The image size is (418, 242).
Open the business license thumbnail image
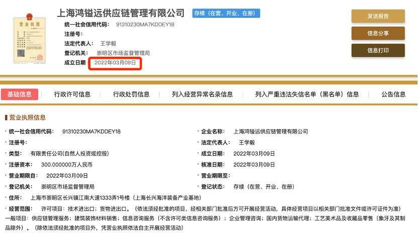point(30,39)
